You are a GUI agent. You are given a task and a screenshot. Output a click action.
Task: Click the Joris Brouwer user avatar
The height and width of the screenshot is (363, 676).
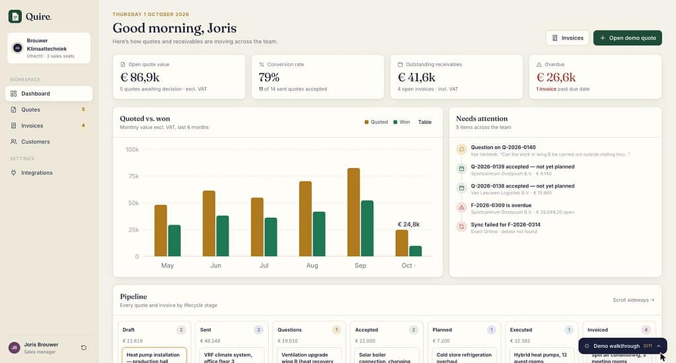tap(15, 348)
